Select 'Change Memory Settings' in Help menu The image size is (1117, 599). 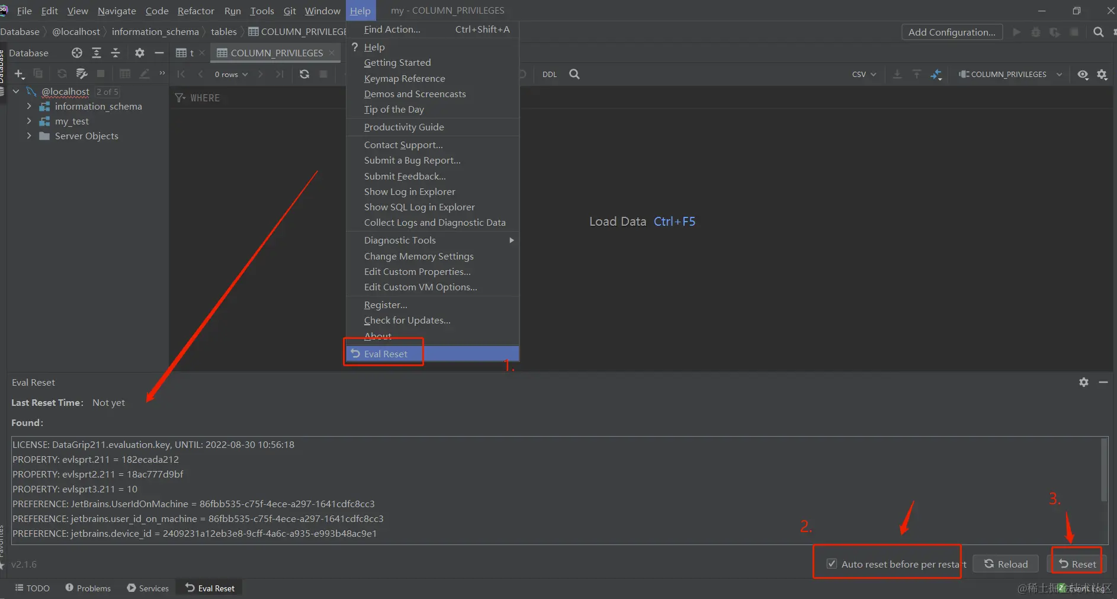[432, 256]
